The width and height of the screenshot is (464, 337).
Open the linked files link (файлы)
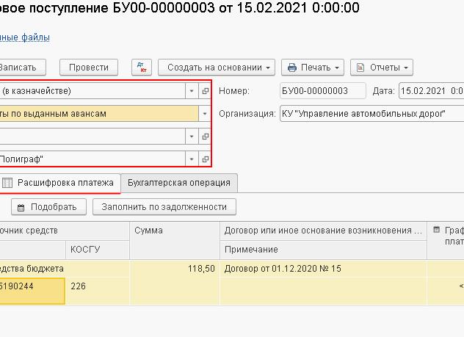pos(25,37)
